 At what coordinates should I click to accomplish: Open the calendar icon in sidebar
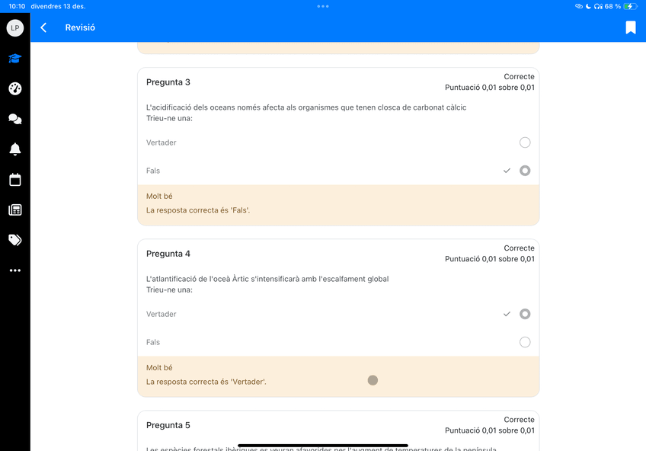[14, 180]
